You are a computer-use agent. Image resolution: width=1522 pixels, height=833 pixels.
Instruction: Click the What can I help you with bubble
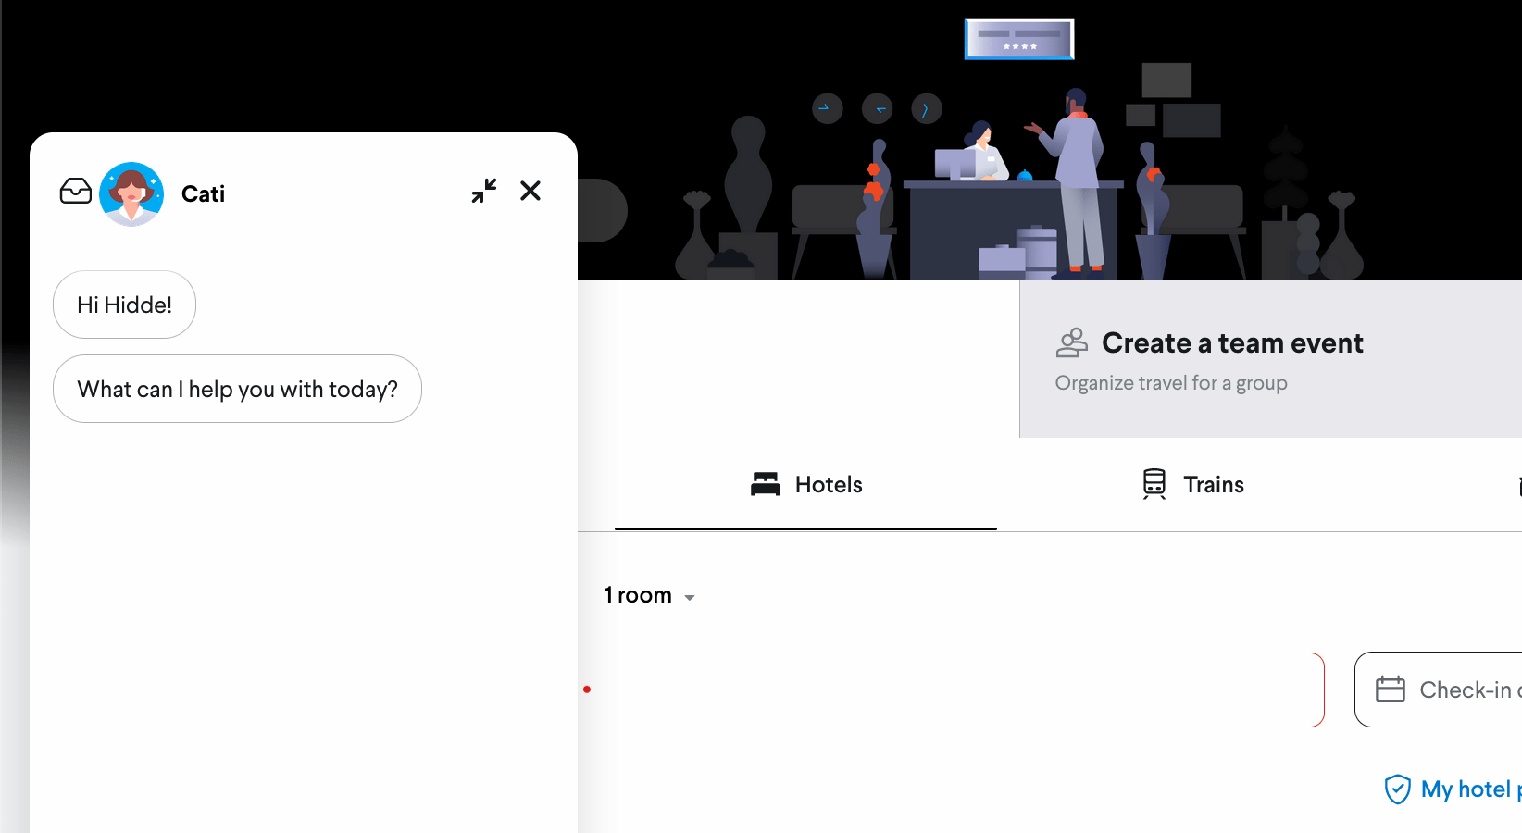pos(237,389)
